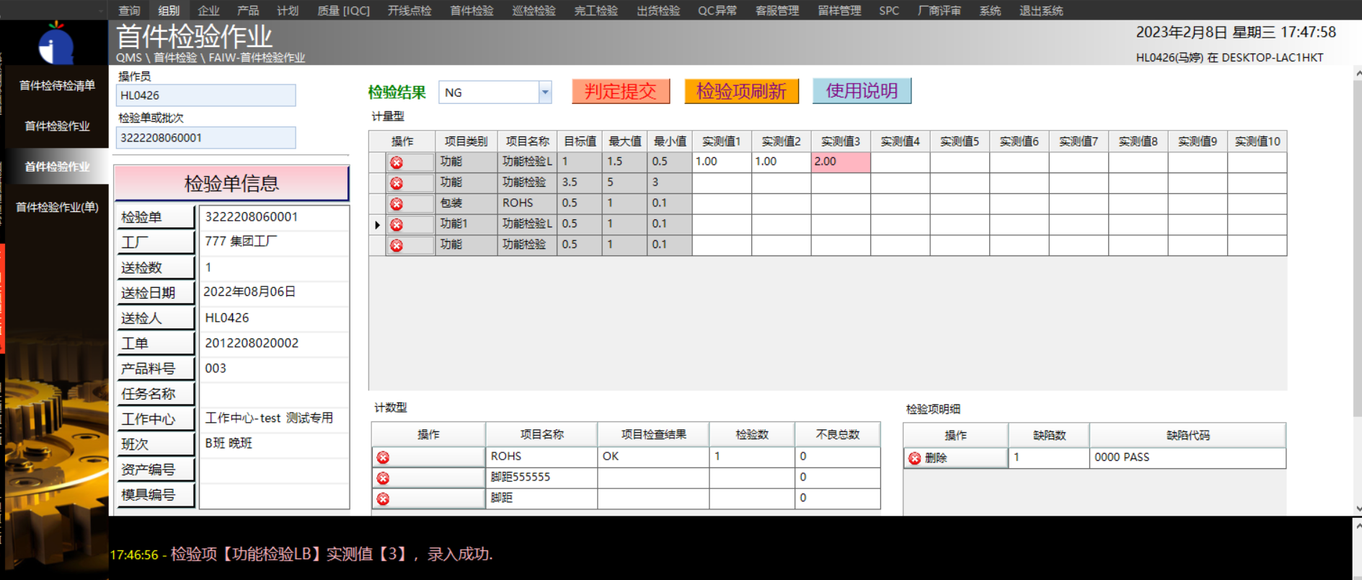Delete the 功能检验 row with max 1
1362x580 pixels.
397,246
